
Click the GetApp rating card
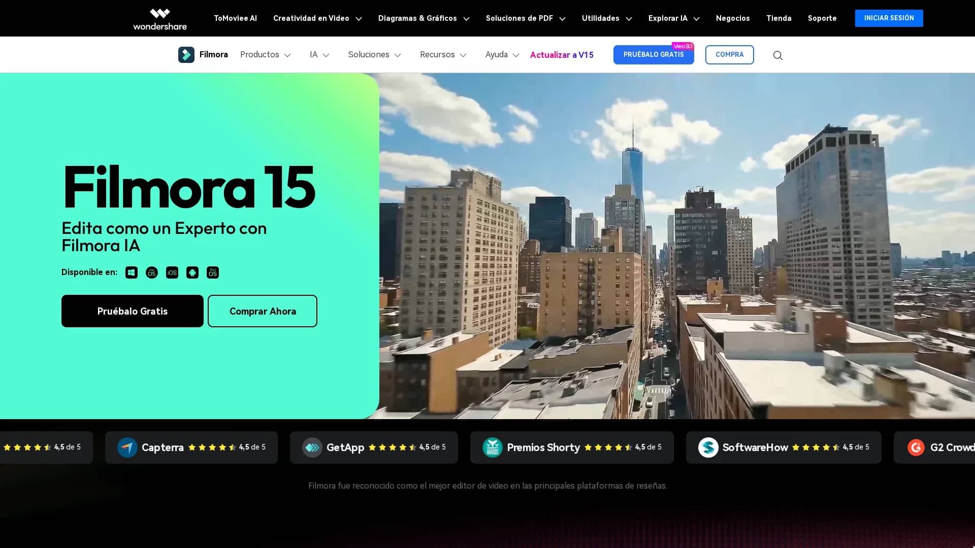(374, 448)
